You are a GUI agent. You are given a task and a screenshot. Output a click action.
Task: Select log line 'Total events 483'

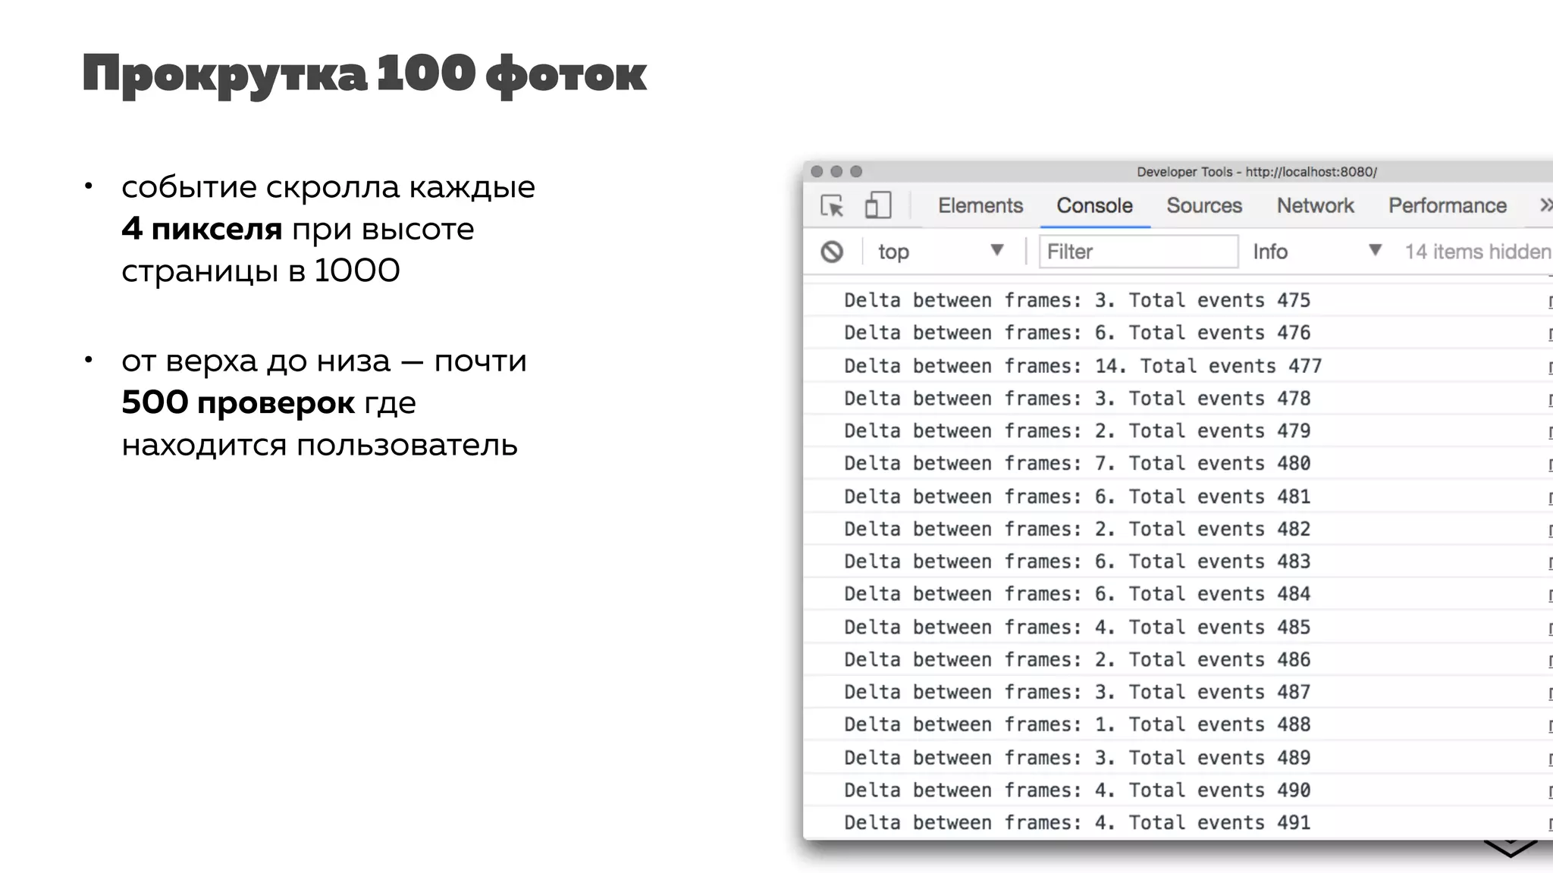point(1178,562)
